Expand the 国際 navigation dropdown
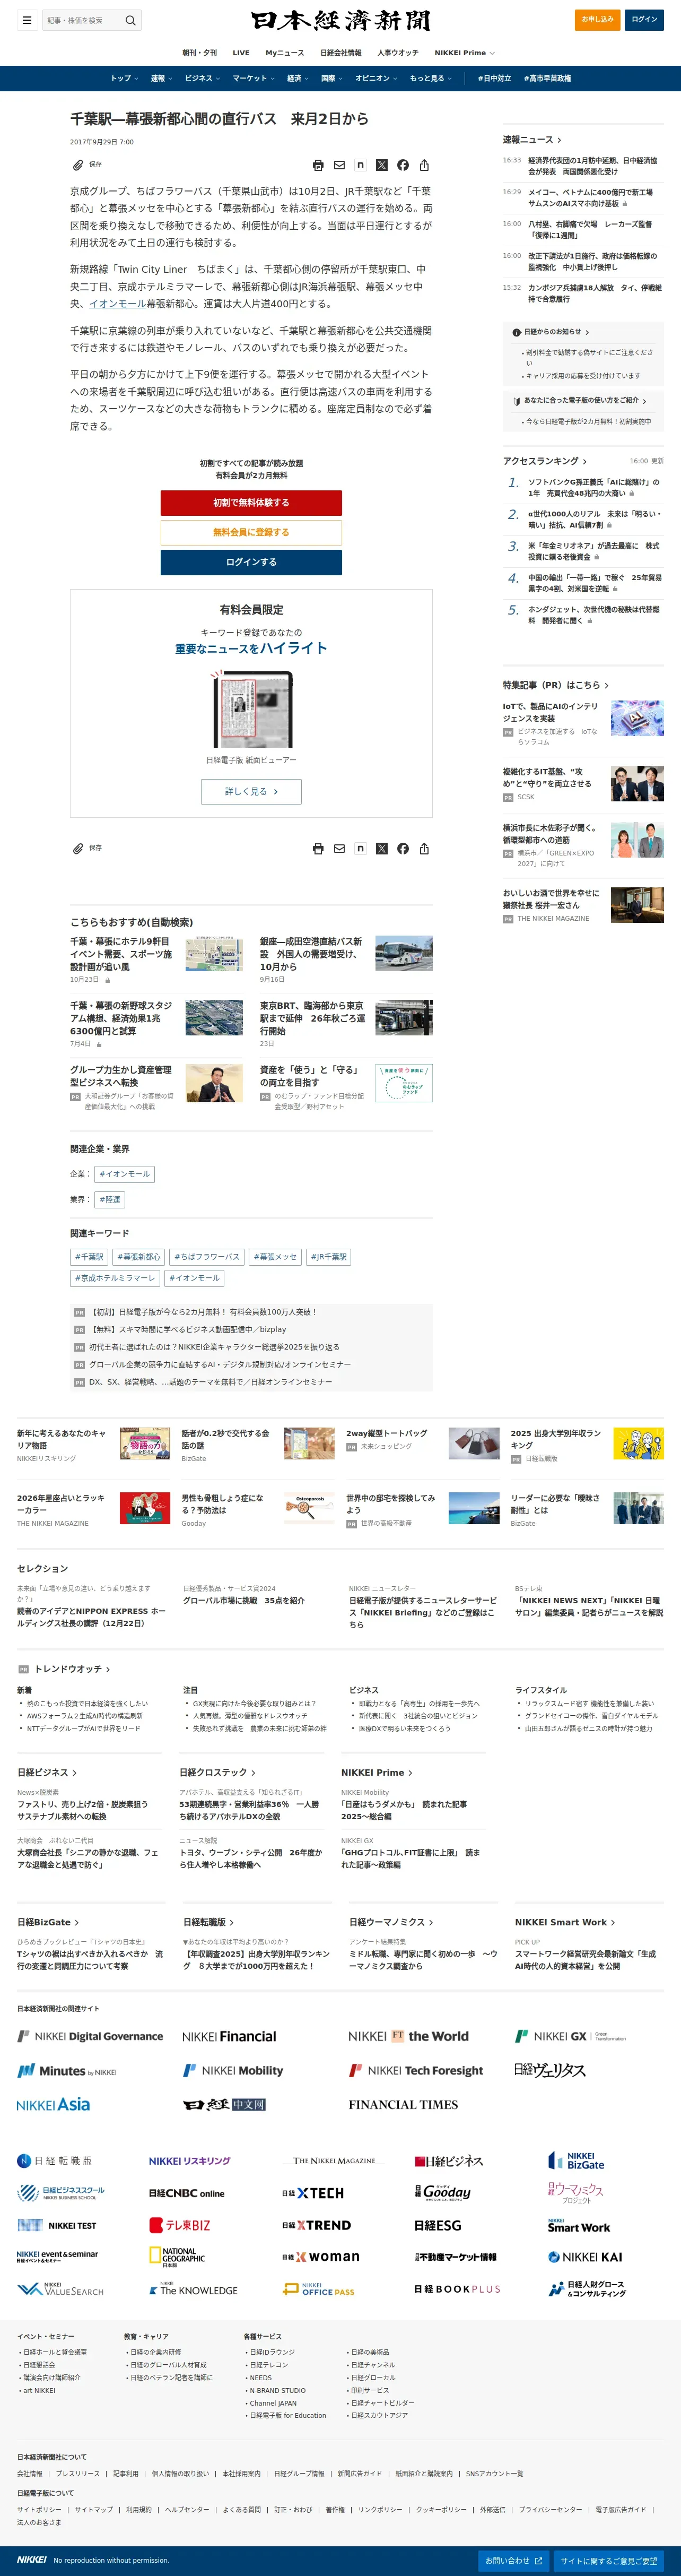Viewport: 681px width, 2576px height. 332,78
